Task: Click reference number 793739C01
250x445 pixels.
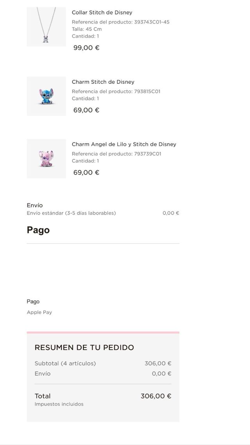Action: [147, 154]
